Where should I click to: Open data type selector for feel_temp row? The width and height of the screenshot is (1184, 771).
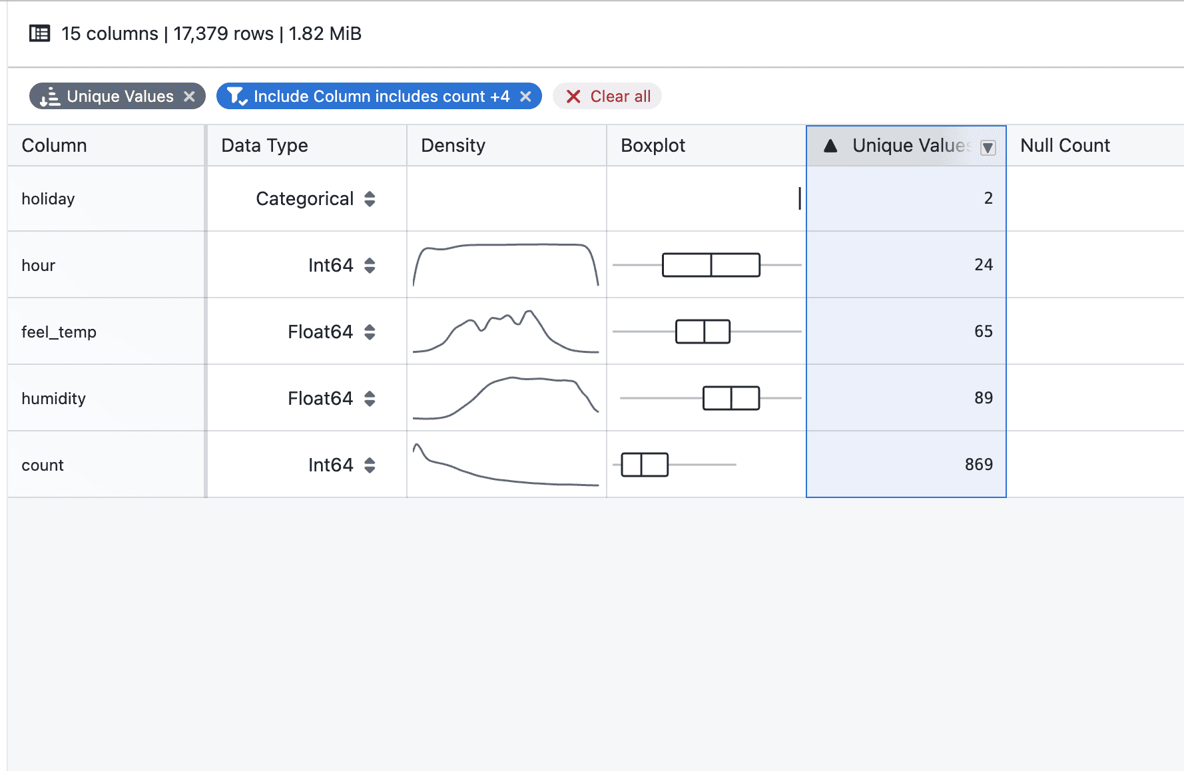370,332
